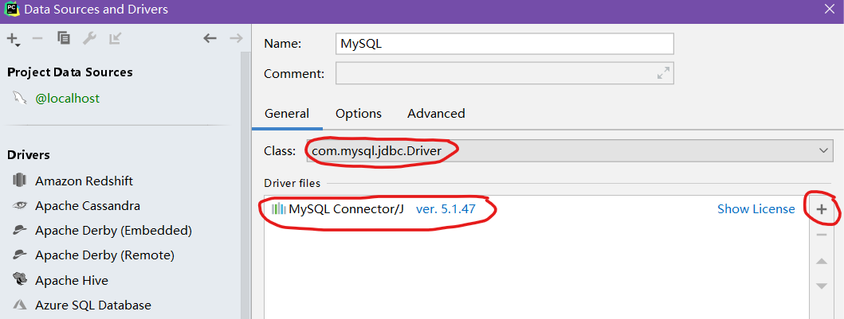844x319 pixels.
Task: Click the add data source plus icon
Action: click(13, 39)
